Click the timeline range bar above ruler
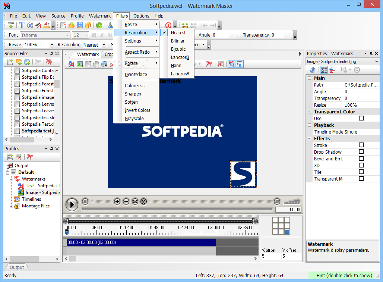383x282 pixels. pyautogui.click(x=161, y=221)
